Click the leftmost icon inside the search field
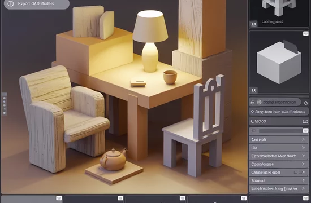The image size is (311, 203). click(x=253, y=102)
